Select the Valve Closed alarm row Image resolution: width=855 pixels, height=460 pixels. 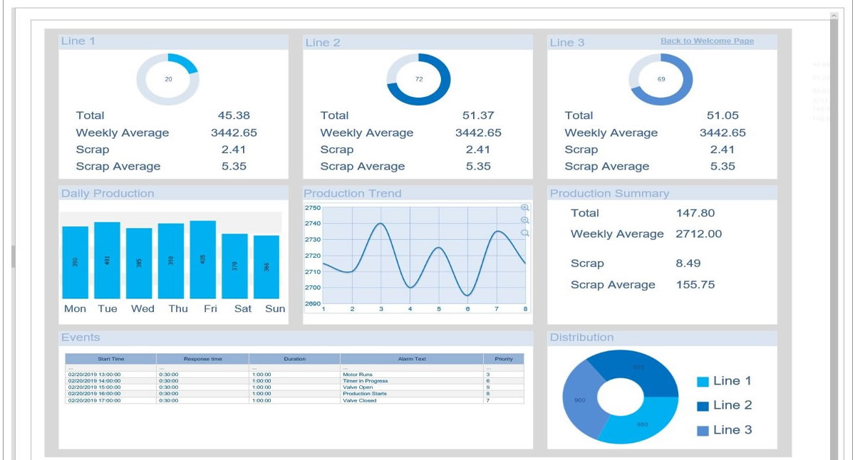(294, 400)
